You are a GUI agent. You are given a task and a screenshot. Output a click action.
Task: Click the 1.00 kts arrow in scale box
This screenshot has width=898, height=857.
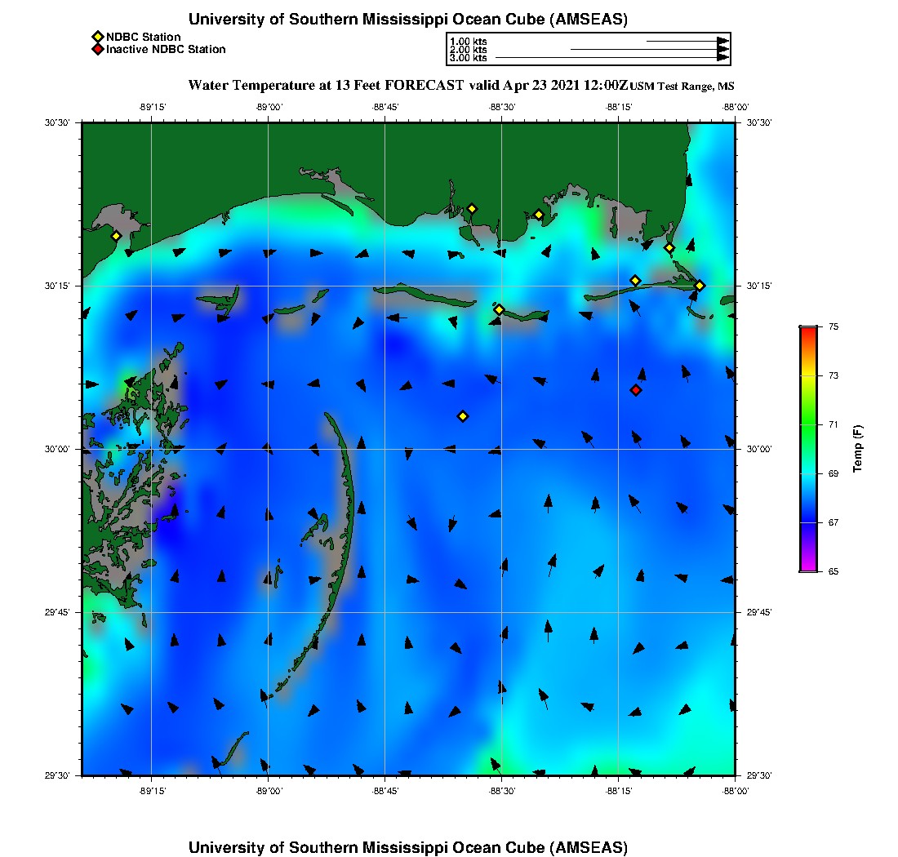pos(687,41)
